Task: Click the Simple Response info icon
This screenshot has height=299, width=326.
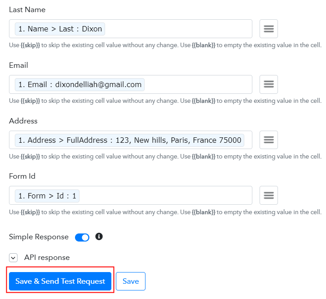Action: 99,236
